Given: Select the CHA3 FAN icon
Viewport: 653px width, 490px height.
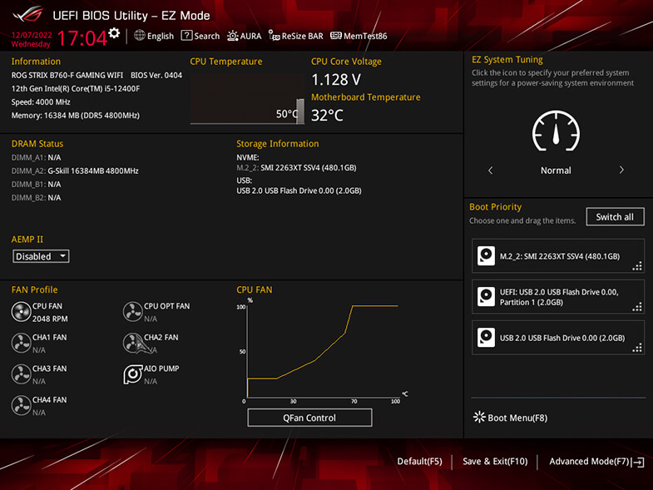Looking at the screenshot, I should [21, 374].
